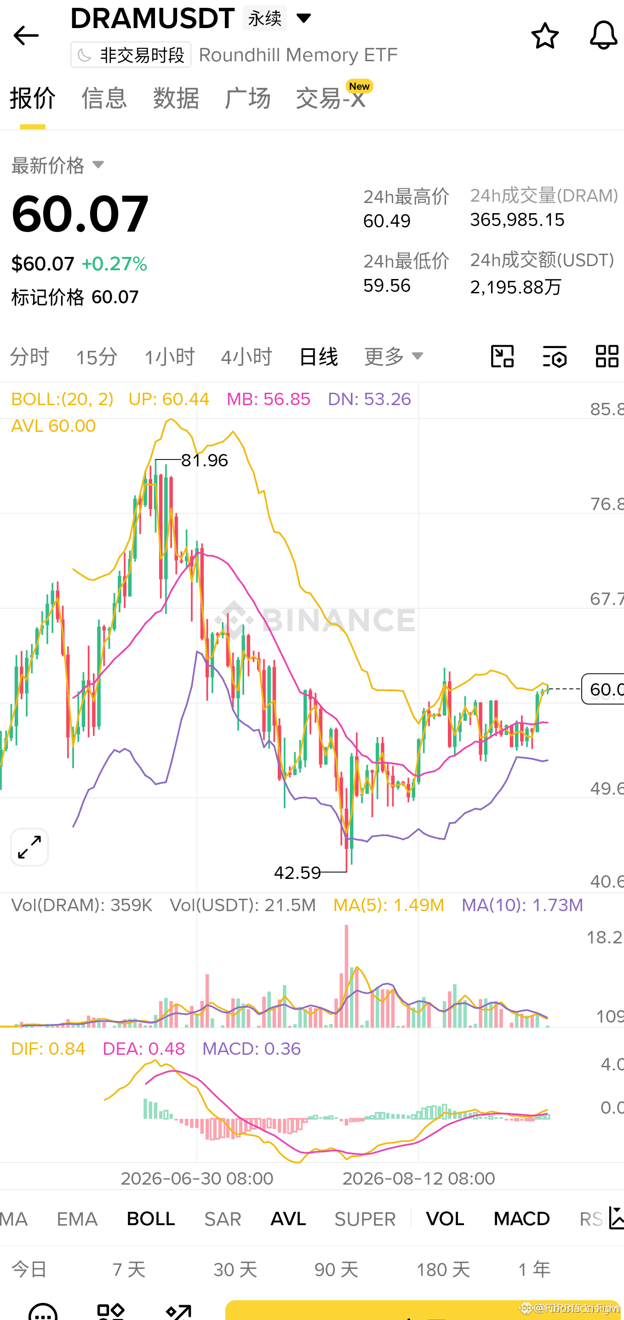
Task: Open the multi-chart grid layout icon
Action: click(607, 356)
